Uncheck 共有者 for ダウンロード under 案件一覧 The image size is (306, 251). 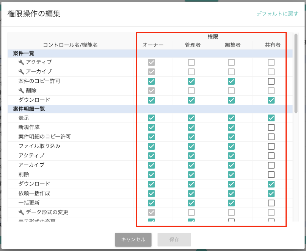[x=271, y=100]
